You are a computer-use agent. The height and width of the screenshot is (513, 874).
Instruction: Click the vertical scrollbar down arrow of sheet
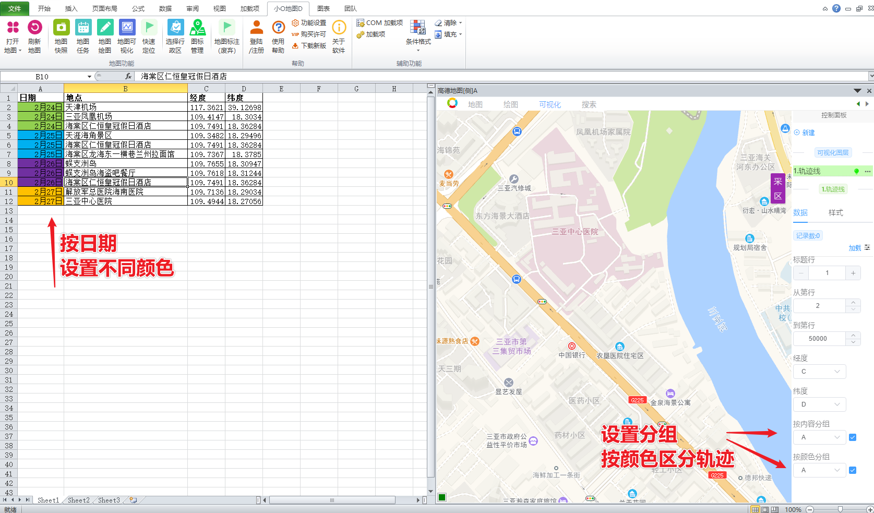[x=430, y=491]
